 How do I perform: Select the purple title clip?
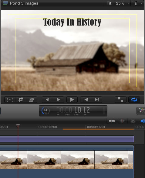(x=67, y=139)
